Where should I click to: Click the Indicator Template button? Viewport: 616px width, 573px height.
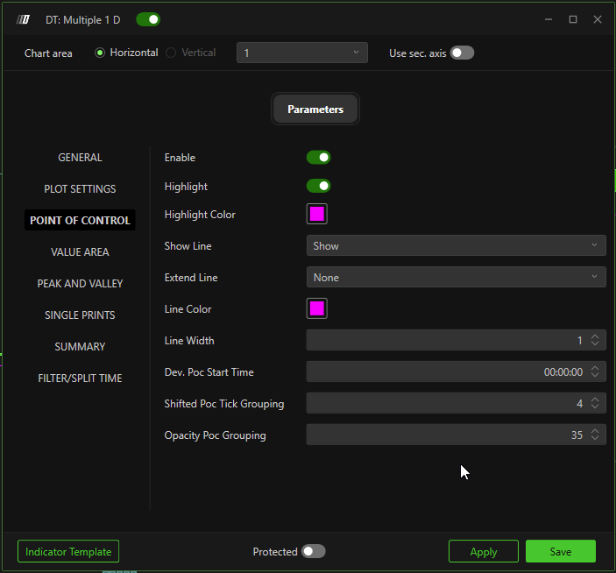68,551
